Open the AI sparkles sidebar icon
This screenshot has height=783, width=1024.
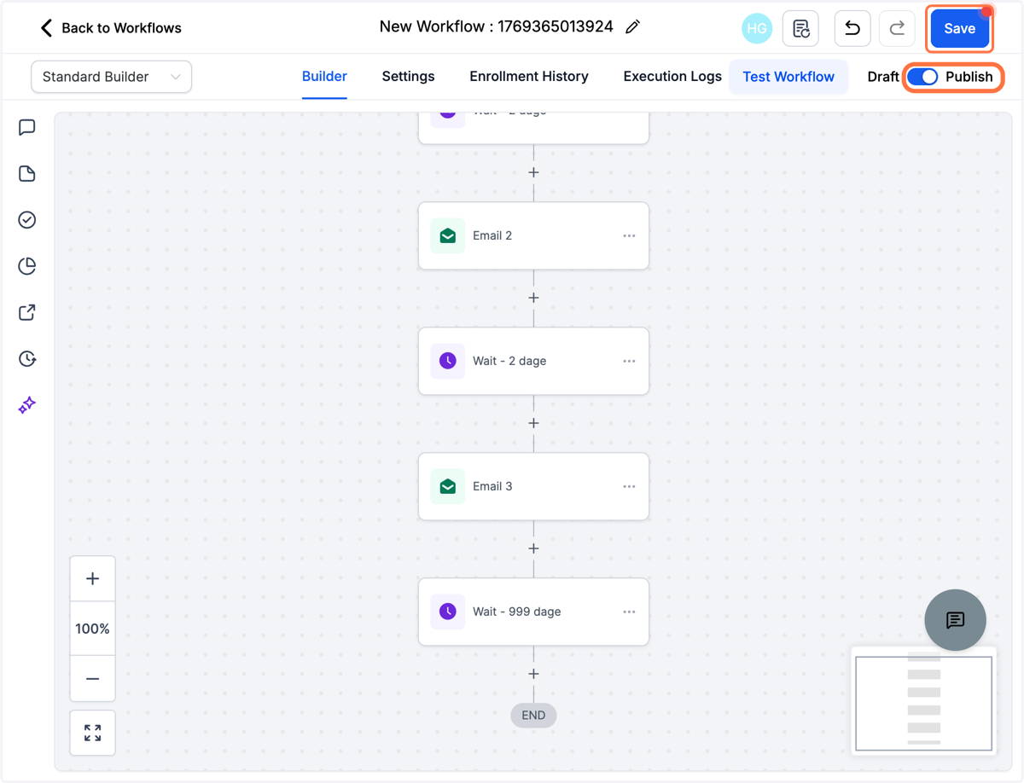pyautogui.click(x=27, y=405)
